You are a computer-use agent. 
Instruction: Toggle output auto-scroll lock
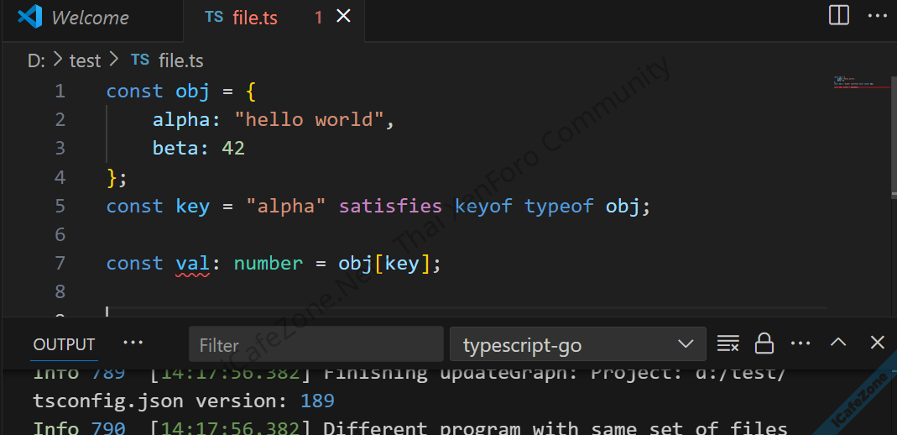coord(764,343)
